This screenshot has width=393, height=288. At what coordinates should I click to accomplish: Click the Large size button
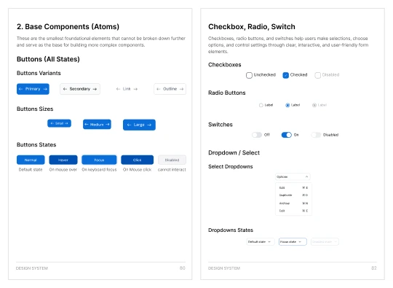pos(139,125)
